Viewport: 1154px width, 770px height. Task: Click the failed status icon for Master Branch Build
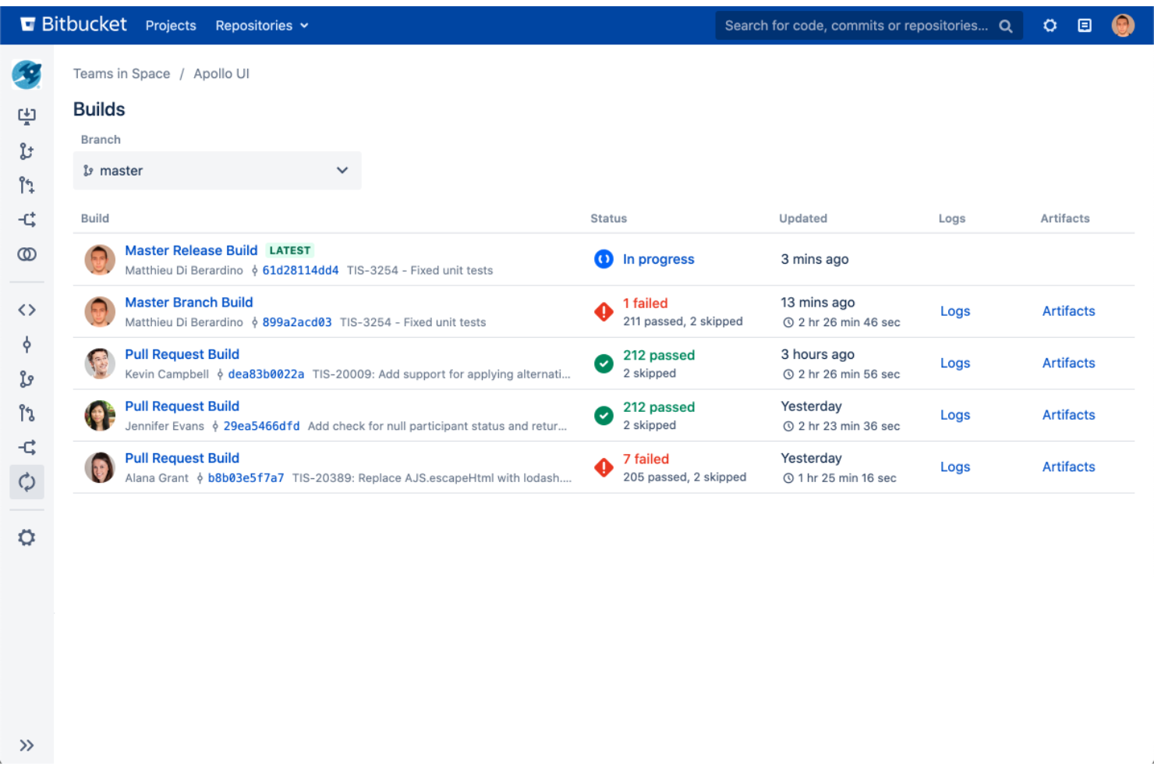point(604,311)
